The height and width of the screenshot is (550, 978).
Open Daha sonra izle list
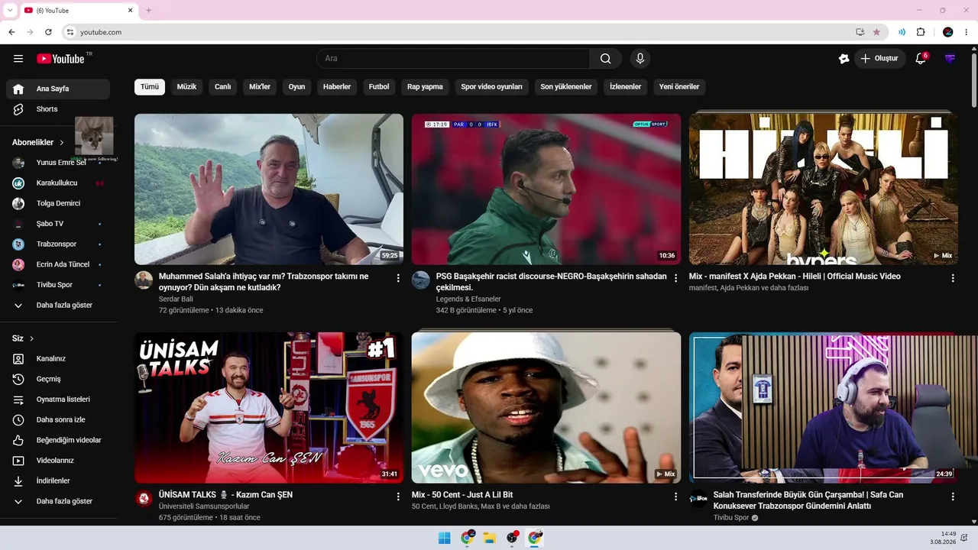point(58,420)
